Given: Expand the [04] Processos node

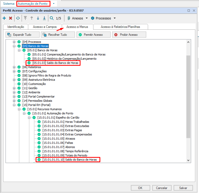Looking at the screenshot, I should click(x=14, y=42).
